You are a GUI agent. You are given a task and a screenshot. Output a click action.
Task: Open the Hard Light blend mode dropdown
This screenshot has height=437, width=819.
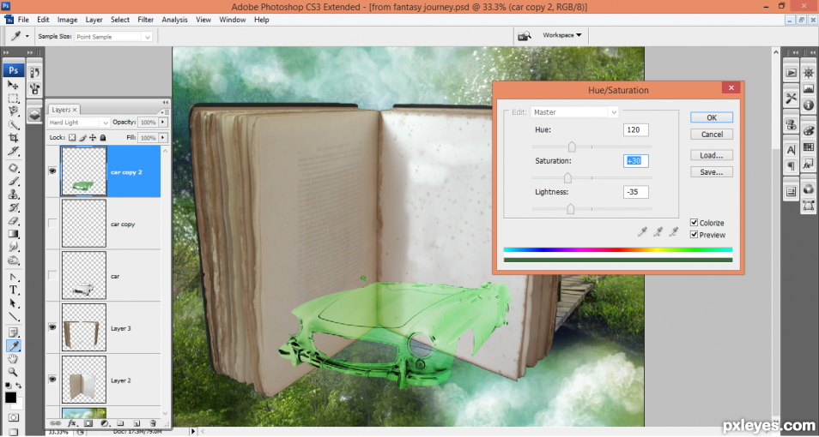[78, 122]
